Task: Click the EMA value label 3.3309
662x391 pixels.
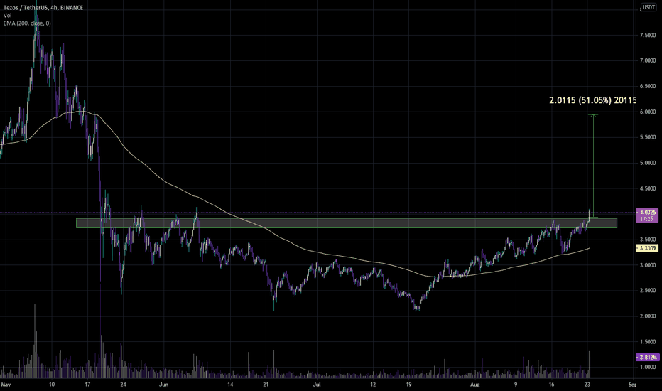Action: (x=647, y=248)
